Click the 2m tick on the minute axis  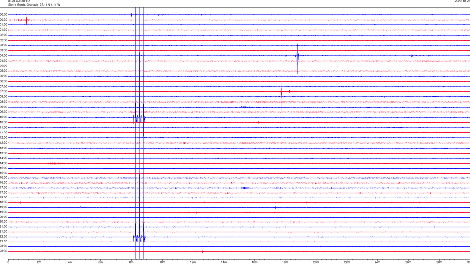coord(39,262)
